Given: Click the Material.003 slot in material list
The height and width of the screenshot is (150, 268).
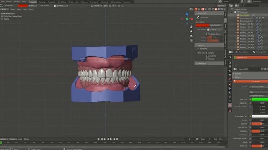Looking at the screenshot, I should pos(250,57).
